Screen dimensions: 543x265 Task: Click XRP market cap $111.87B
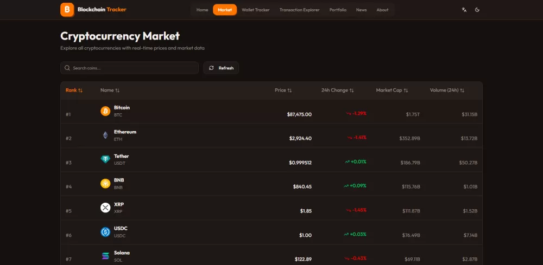[x=411, y=211]
